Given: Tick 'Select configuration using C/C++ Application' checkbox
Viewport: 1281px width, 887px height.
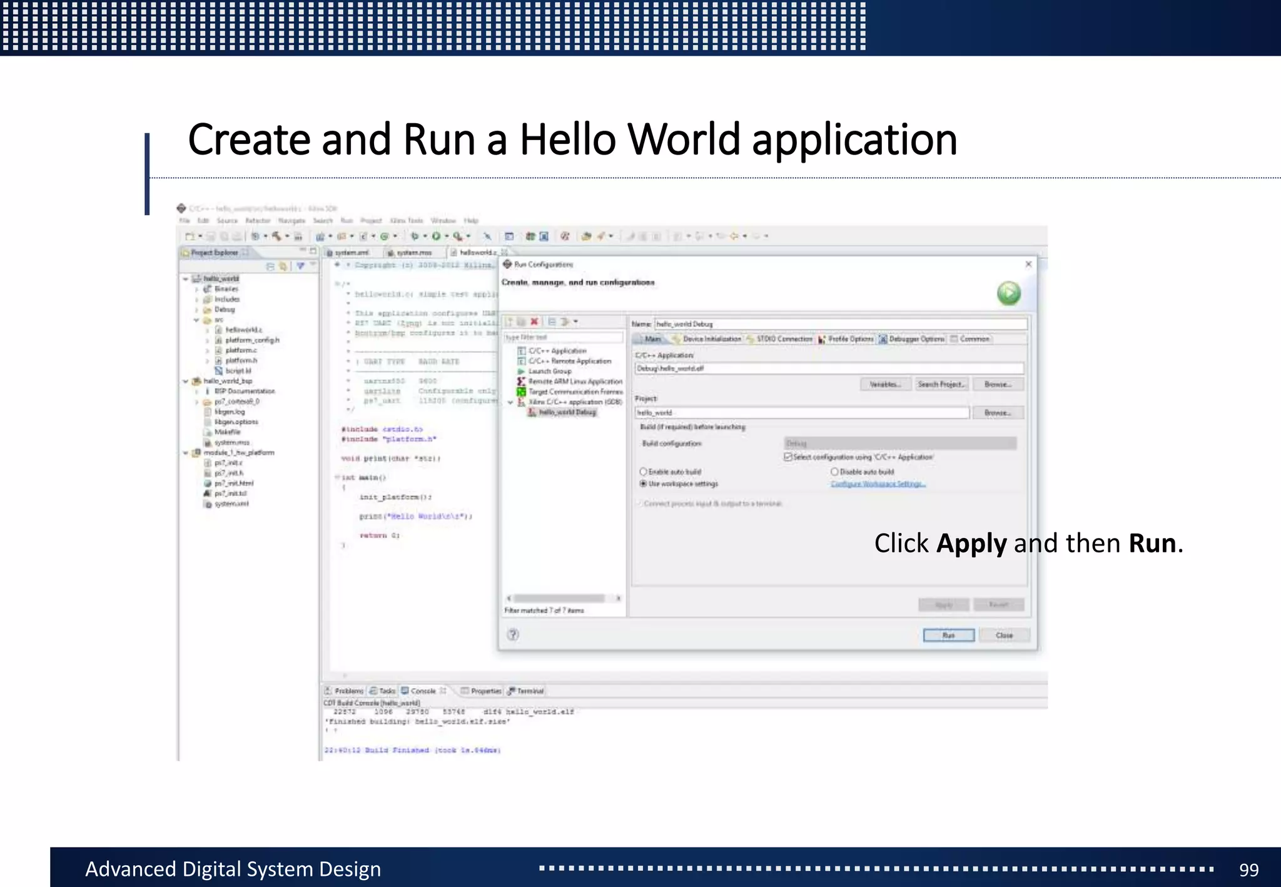Looking at the screenshot, I should tap(788, 457).
